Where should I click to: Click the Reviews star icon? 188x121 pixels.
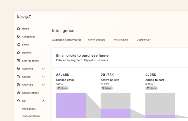pyautogui.click(x=18, y=53)
